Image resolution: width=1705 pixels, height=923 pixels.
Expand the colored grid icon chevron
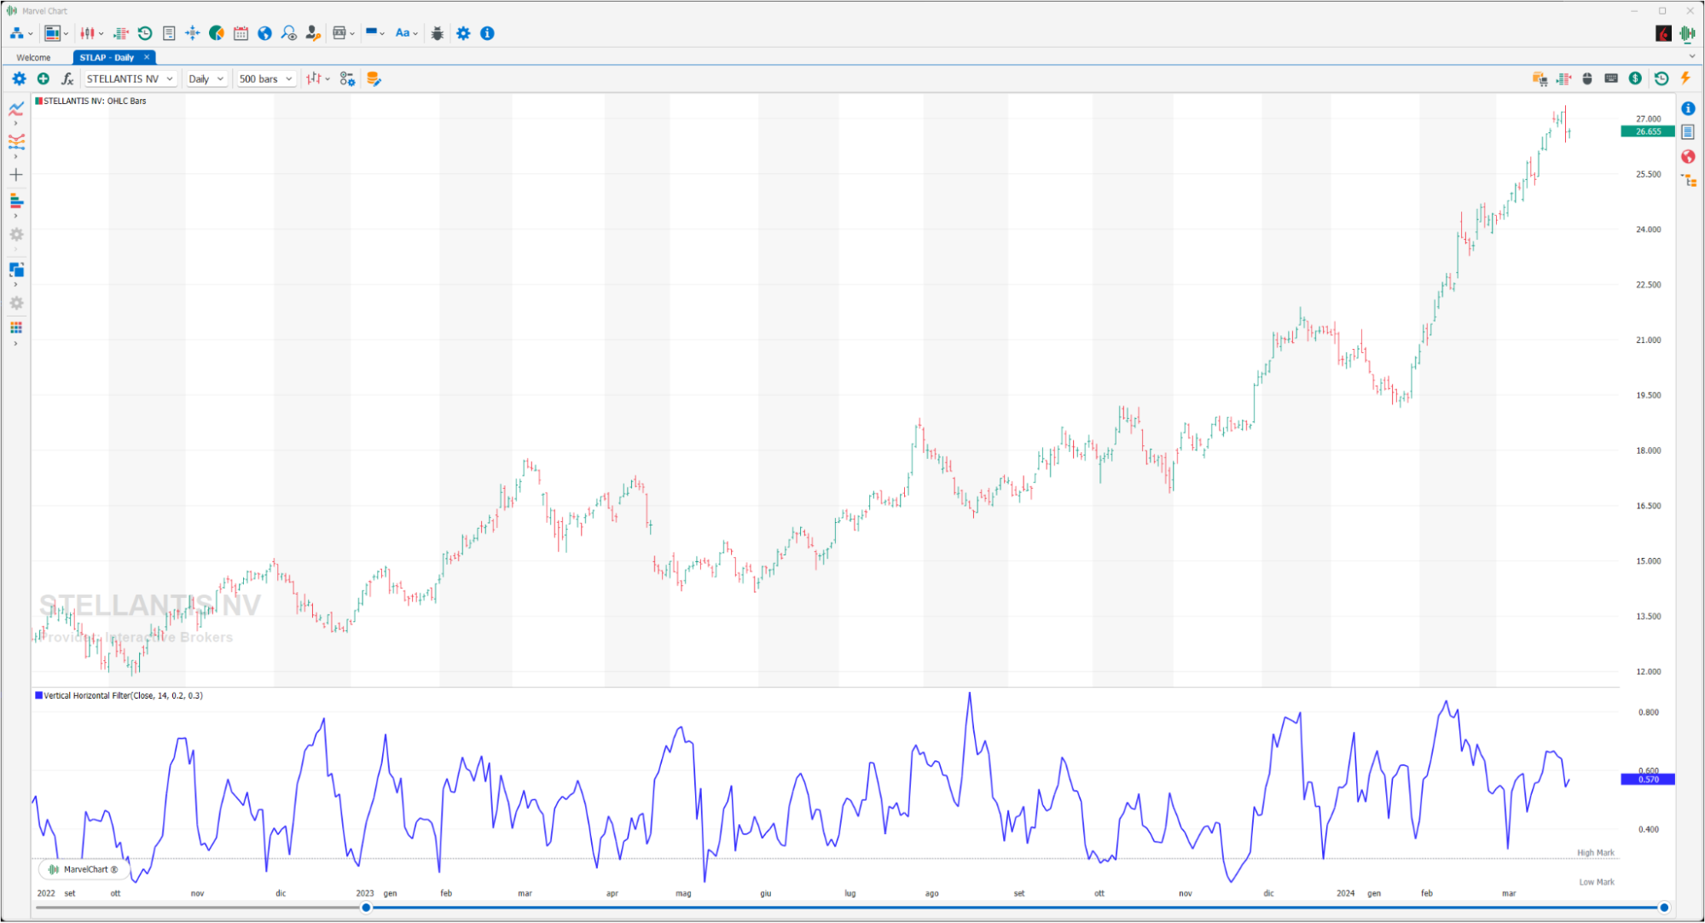[16, 344]
